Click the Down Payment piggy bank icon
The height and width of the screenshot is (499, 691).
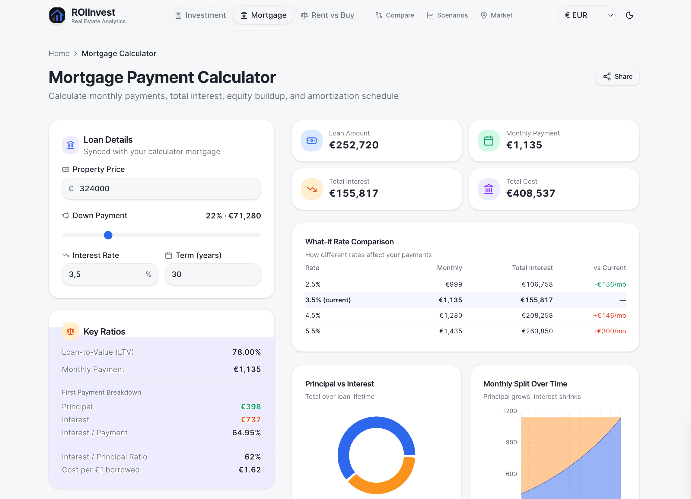point(65,216)
